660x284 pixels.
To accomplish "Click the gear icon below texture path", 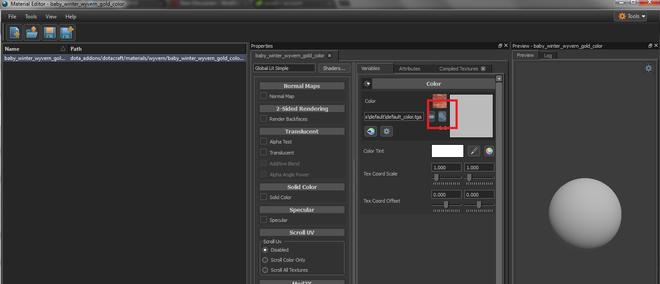I will point(386,131).
